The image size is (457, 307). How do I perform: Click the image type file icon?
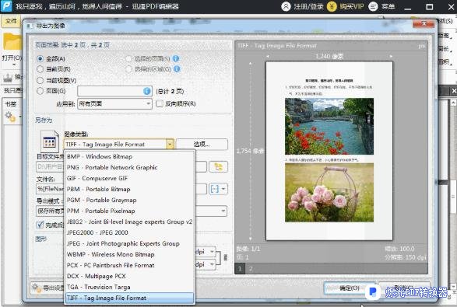(x=50, y=141)
